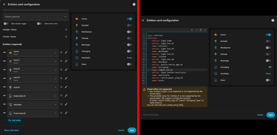This screenshot has width=277, height=135.
Task: Remove the Ventilatie entity row
Action: click(61, 104)
